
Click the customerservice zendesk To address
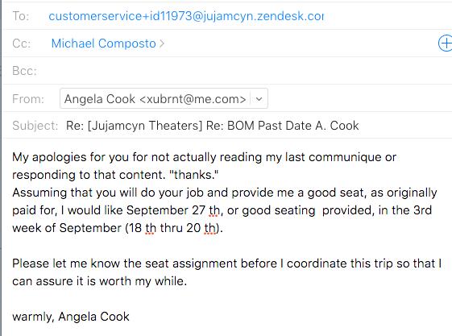coord(186,16)
